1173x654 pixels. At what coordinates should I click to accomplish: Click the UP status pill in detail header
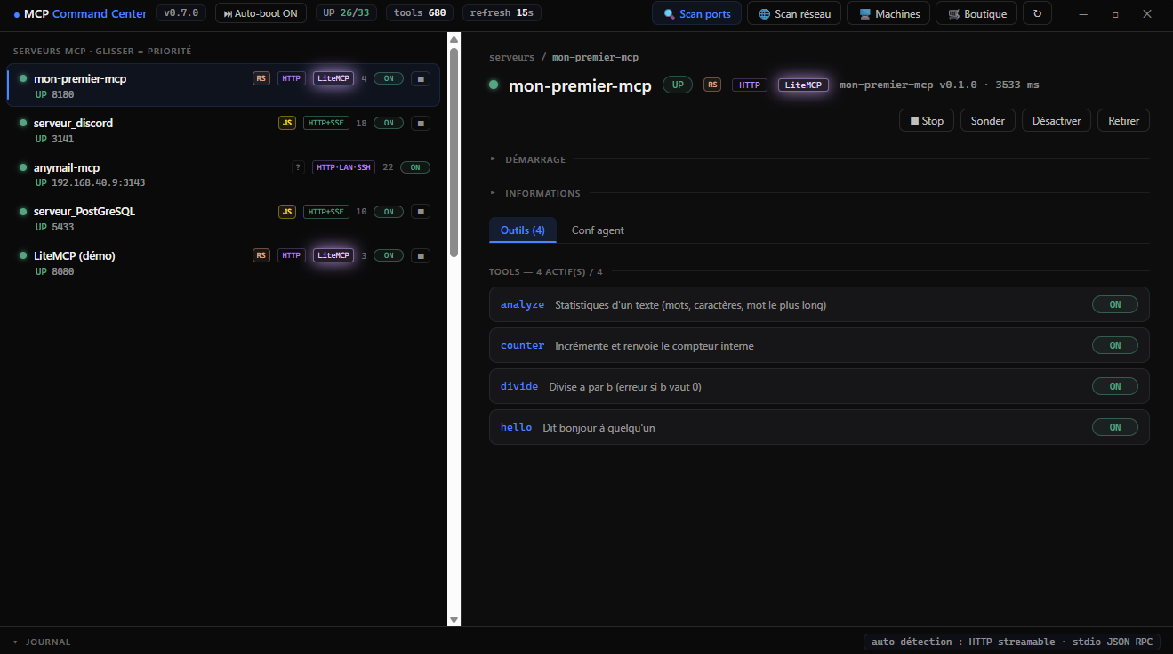click(678, 85)
